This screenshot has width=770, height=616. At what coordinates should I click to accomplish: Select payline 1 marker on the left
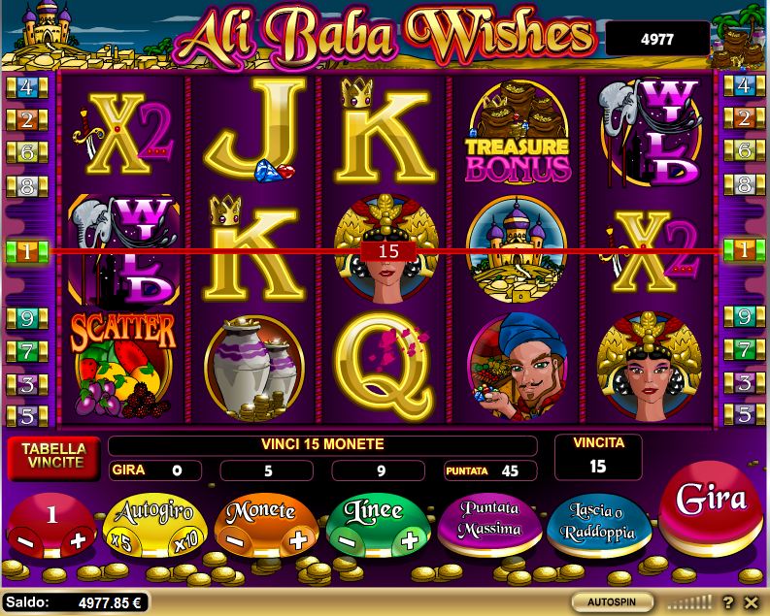pos(27,251)
